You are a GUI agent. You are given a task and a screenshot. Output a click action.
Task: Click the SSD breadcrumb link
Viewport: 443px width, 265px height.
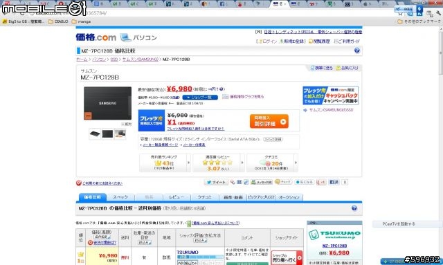[x=114, y=60]
